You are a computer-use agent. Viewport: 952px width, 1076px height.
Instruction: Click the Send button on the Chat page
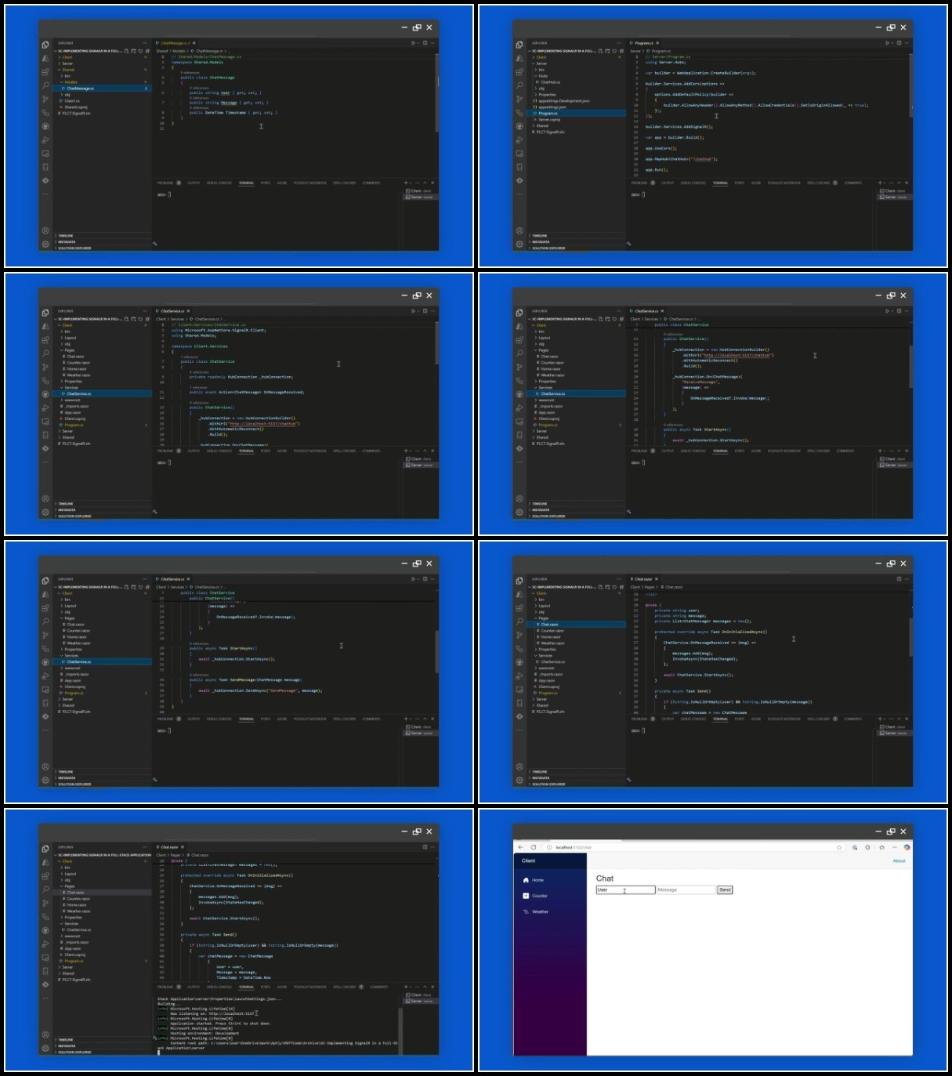point(725,889)
